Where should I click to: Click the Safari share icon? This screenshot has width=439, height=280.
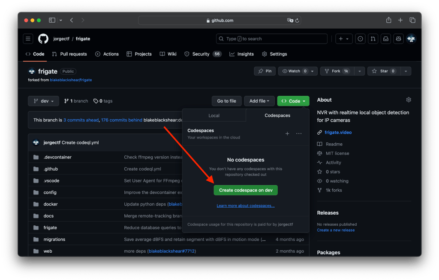coord(388,20)
